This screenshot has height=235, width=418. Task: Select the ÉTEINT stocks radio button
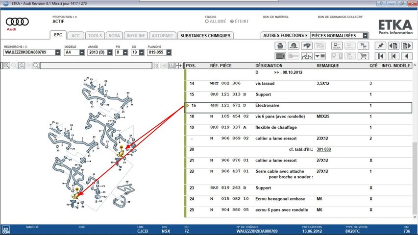point(232,22)
